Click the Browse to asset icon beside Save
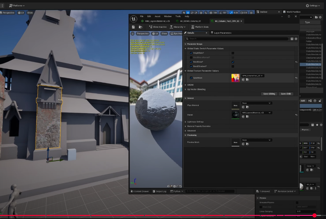 140,27
